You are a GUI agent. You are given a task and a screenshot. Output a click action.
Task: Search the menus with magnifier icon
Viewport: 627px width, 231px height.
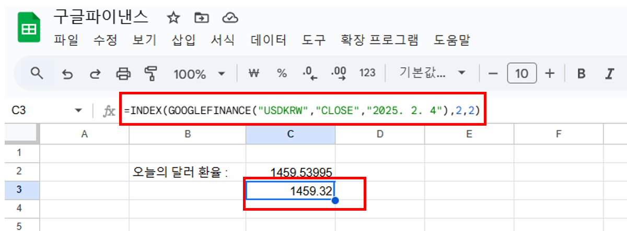click(x=37, y=74)
